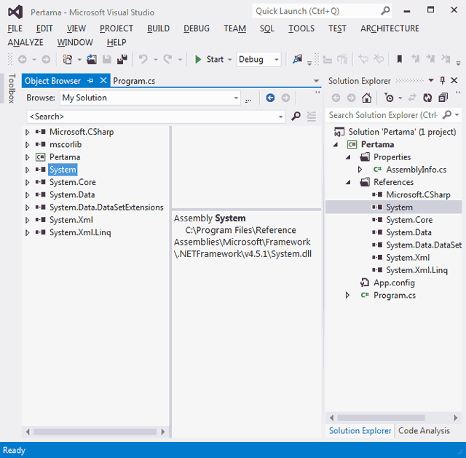The image size is (466, 458).
Task: Select System.Data.DataSetExtensions in Object Browser
Action: pyautogui.click(x=106, y=207)
